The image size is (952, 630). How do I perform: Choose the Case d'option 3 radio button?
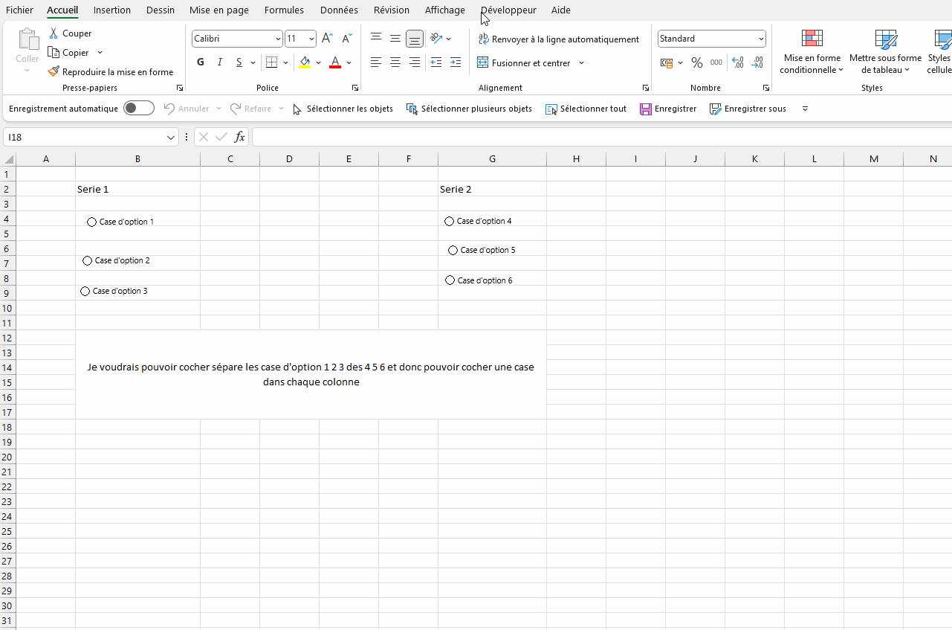tap(85, 292)
